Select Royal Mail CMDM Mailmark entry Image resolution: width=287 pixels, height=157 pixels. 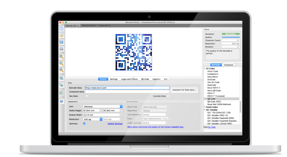(x=219, y=104)
